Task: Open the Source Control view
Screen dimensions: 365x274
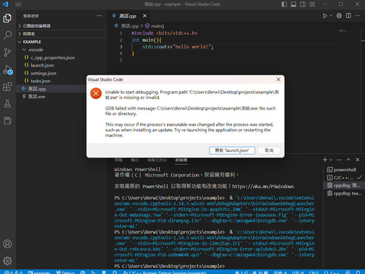Action: click(7, 52)
